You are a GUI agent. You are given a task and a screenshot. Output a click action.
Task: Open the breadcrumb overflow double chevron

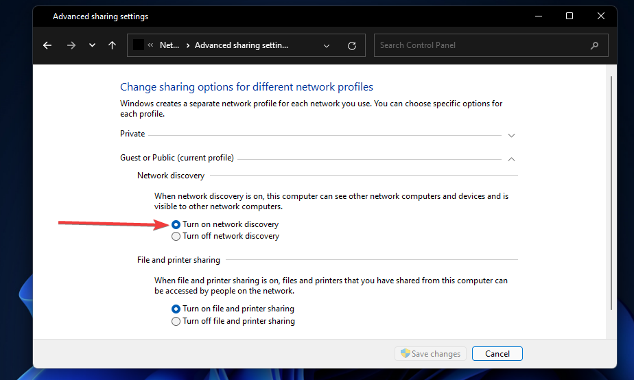point(150,45)
